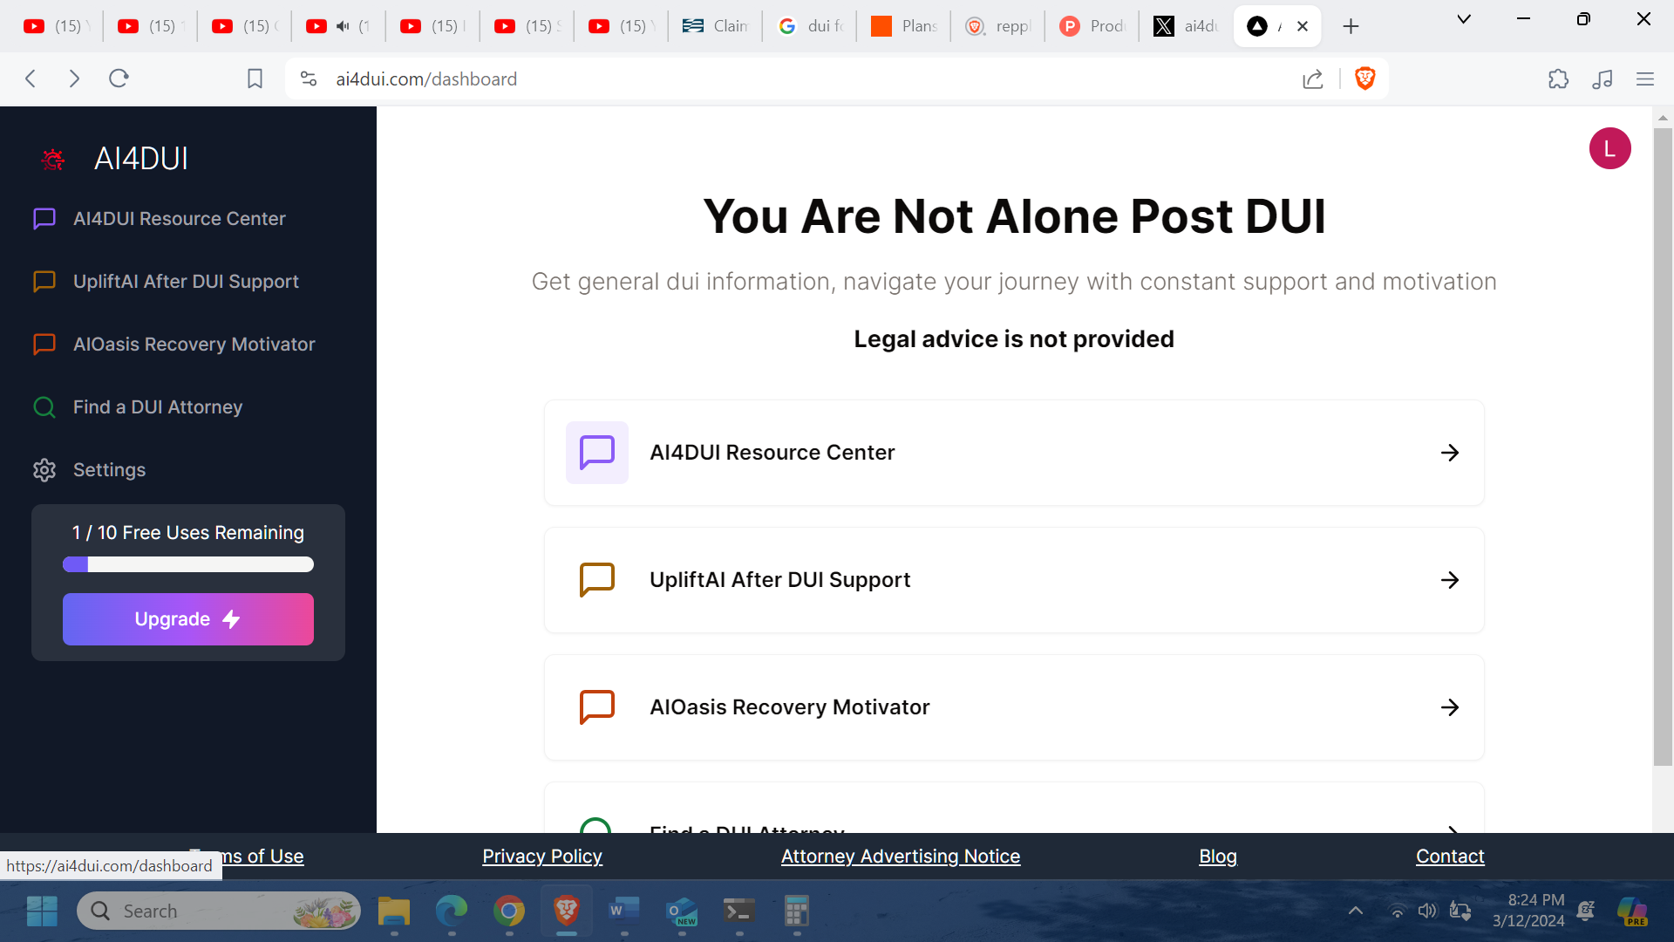Click the Upgrade button
Image resolution: width=1674 pixels, height=942 pixels.
[187, 619]
